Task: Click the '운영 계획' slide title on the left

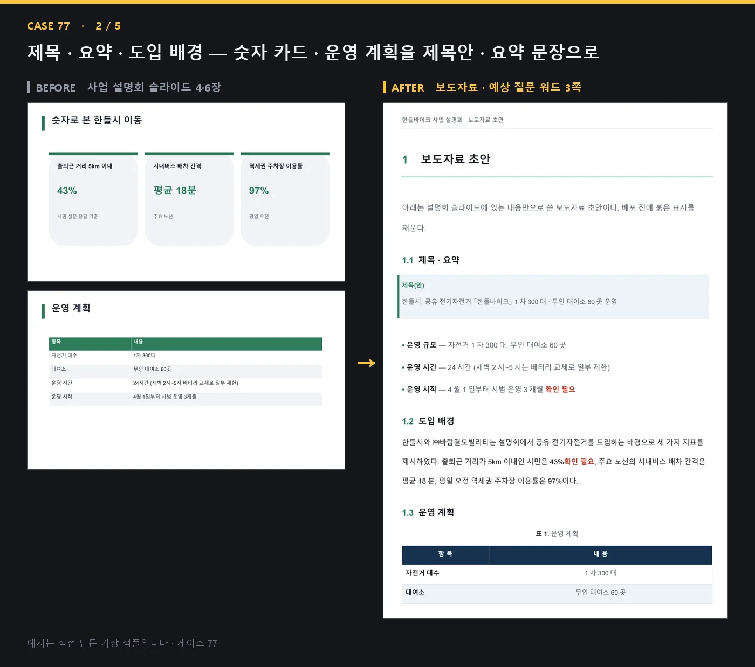Action: tap(71, 308)
